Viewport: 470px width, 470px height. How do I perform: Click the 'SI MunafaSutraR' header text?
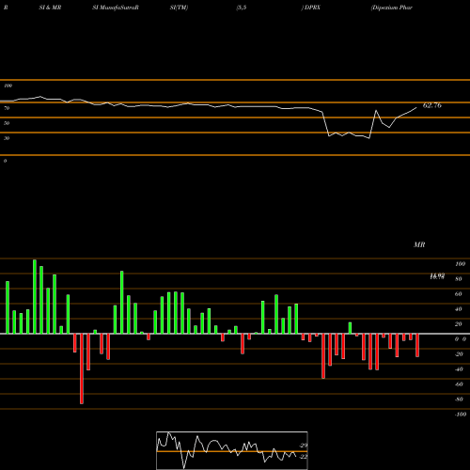[116, 8]
